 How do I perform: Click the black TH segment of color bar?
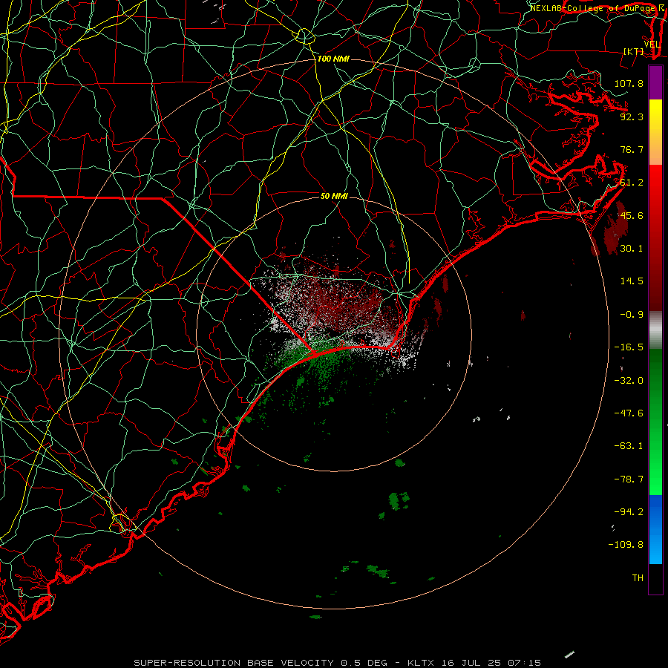click(x=655, y=578)
